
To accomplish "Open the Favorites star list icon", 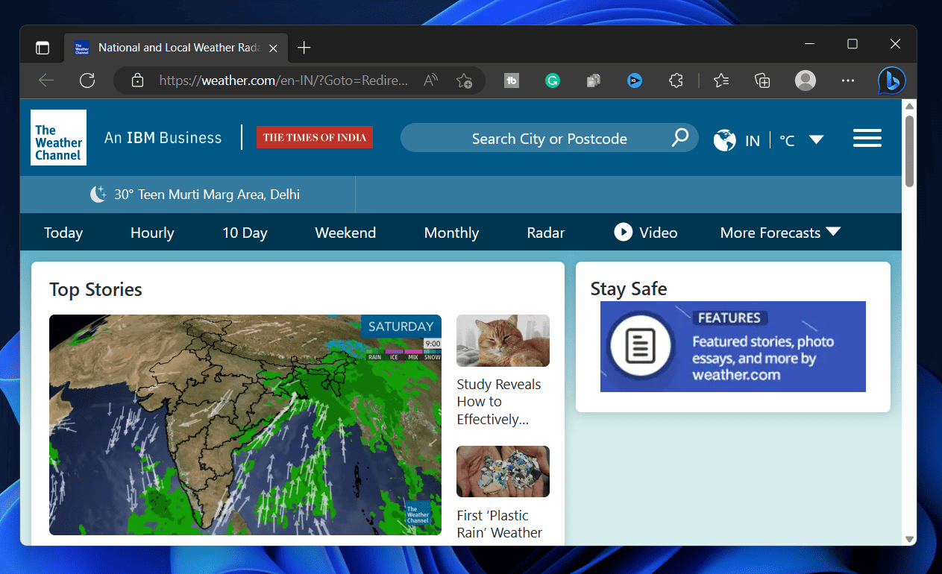I will [720, 81].
